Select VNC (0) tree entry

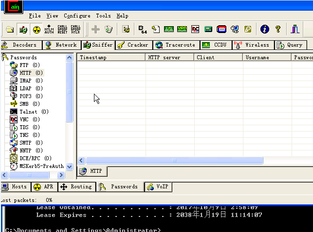(x=30, y=119)
